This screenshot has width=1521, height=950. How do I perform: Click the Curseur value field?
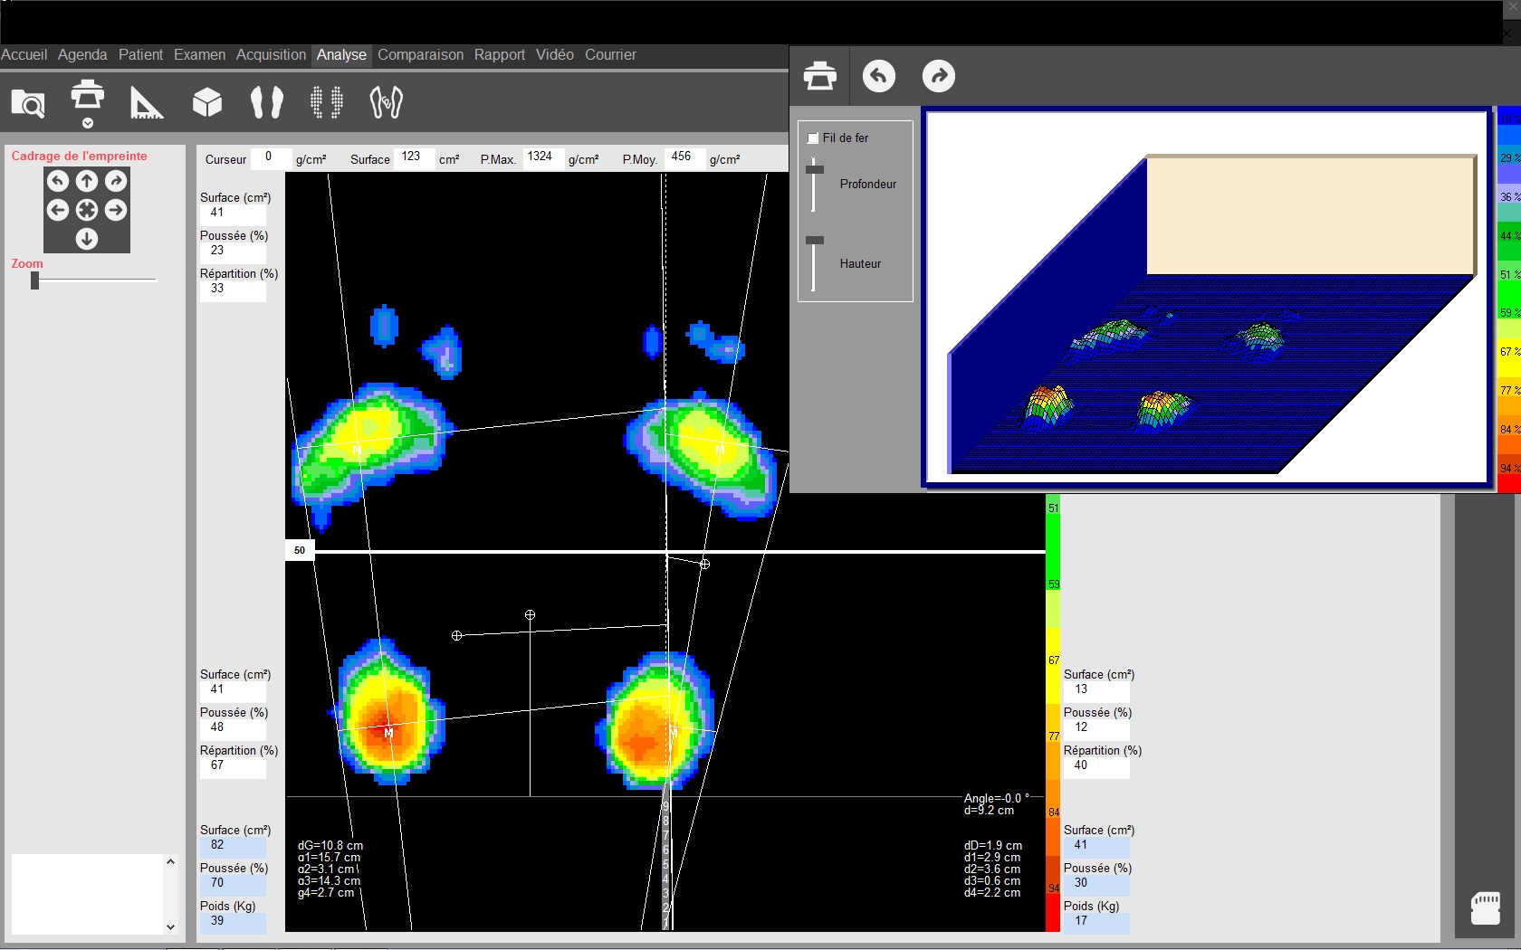click(x=270, y=157)
